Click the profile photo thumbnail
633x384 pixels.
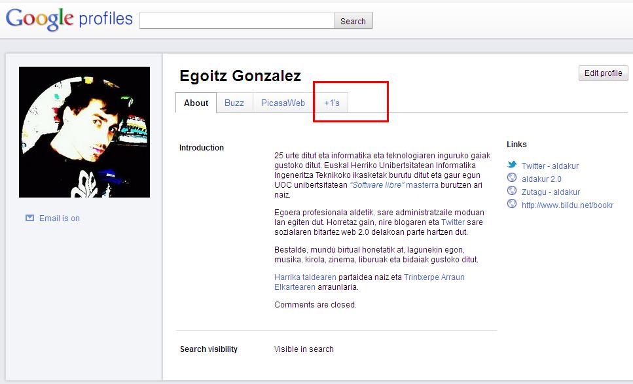tap(84, 132)
